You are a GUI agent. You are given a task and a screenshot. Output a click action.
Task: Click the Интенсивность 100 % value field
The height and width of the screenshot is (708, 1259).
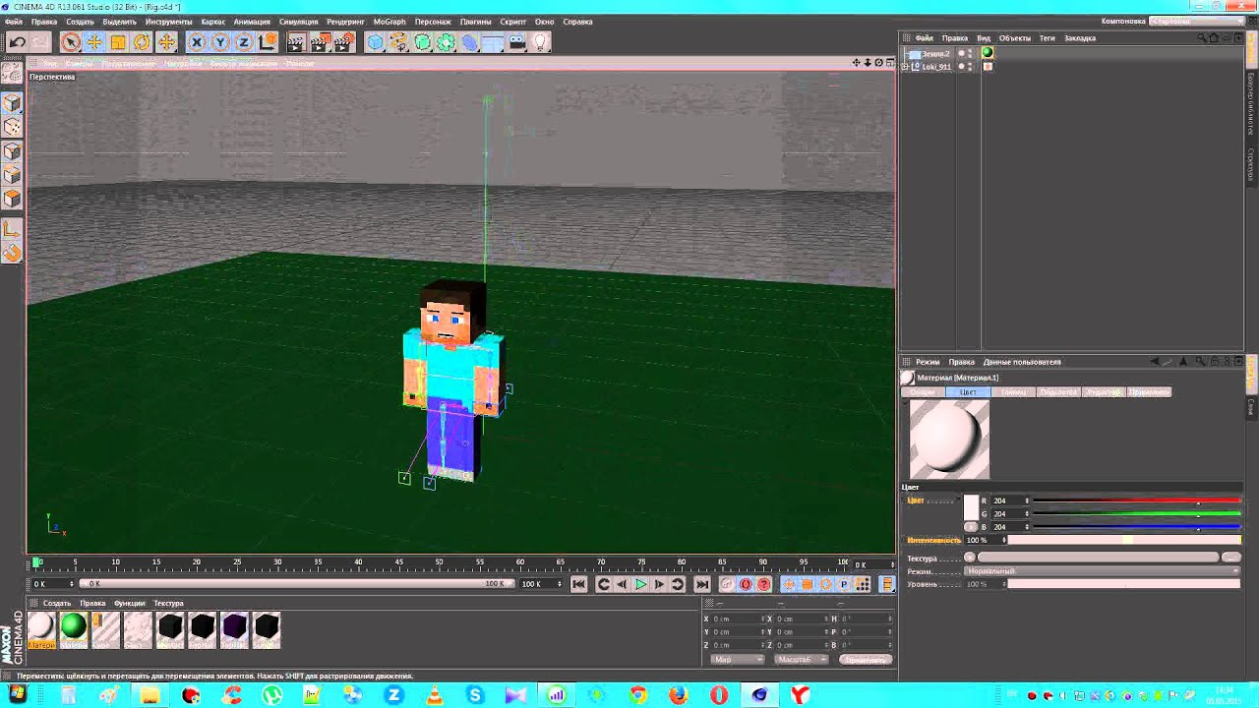984,540
